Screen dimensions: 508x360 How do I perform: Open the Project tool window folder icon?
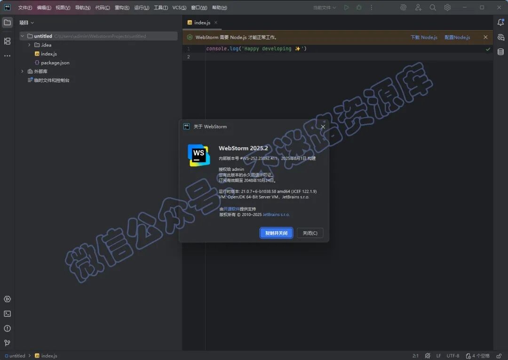point(7,23)
